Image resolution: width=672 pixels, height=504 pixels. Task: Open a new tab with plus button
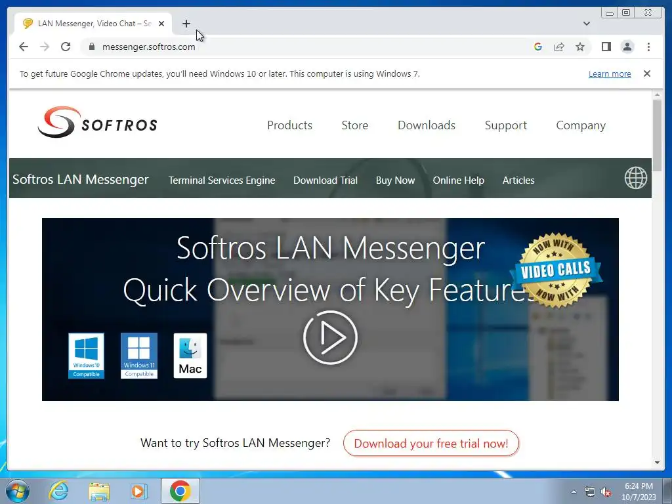[x=186, y=24]
